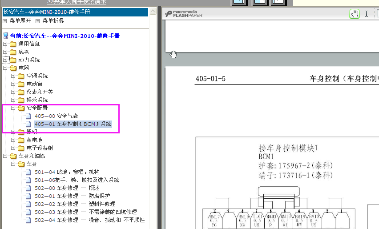Click the document icon of 502—04 噪音
This screenshot has height=229, width=379.
coord(28,220)
